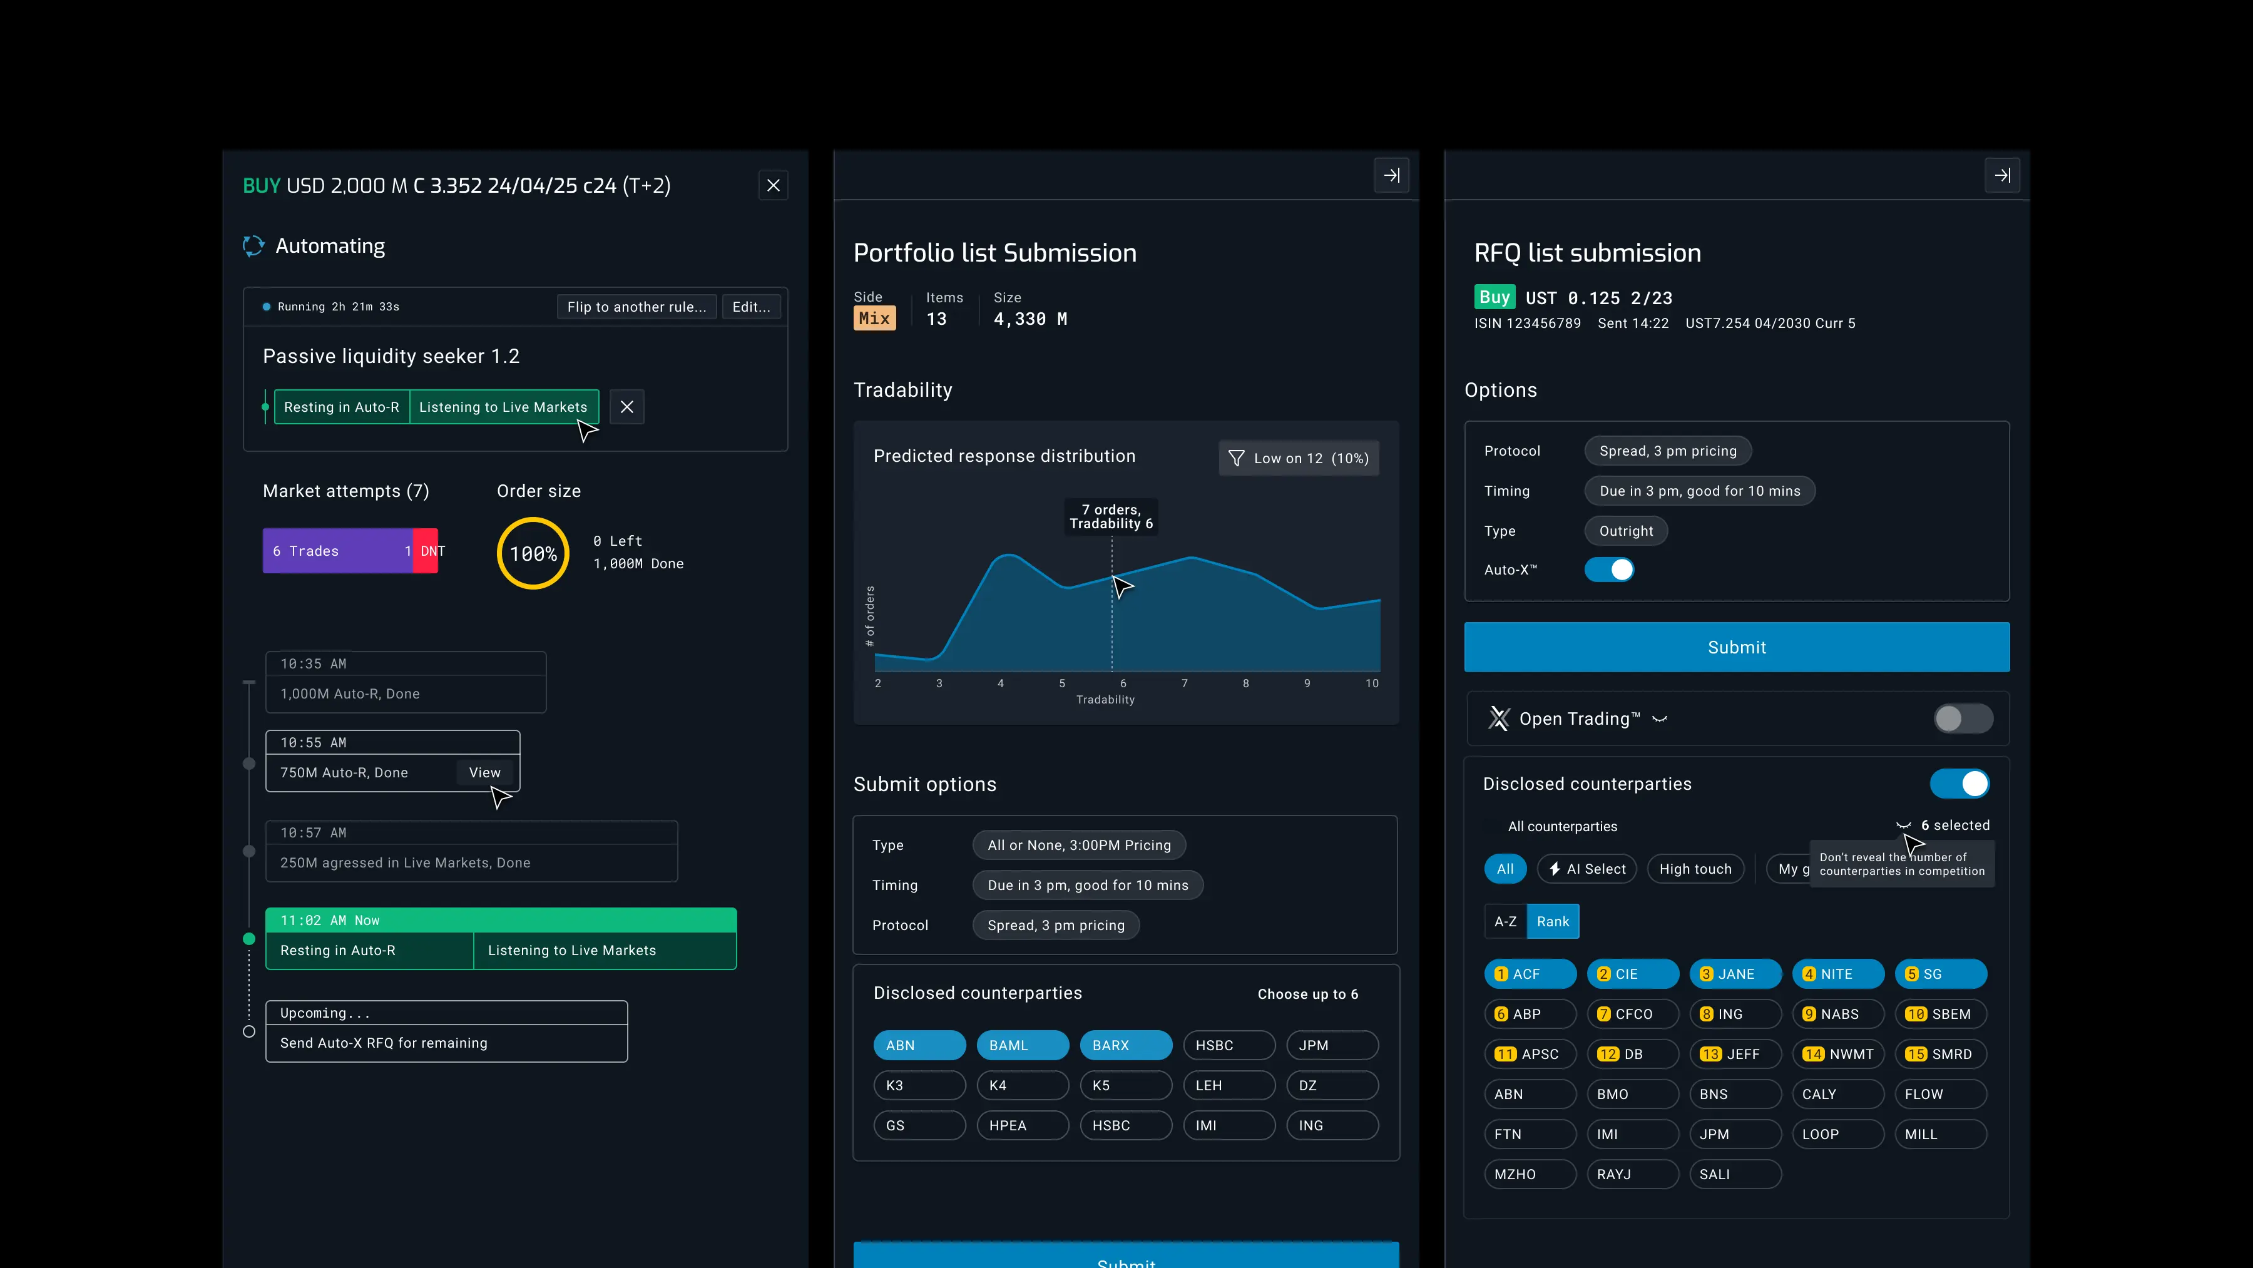Enable the Open Trading toggle
This screenshot has width=2253, height=1268.
[x=1963, y=719]
